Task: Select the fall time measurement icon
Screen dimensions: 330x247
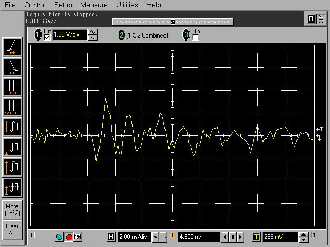Action: (x=12, y=67)
